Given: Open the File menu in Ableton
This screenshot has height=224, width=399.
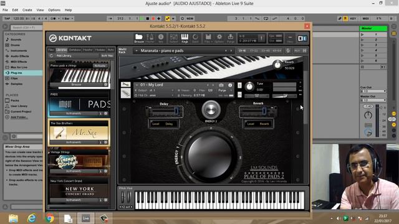Looking at the screenshot, I should 5,10.
